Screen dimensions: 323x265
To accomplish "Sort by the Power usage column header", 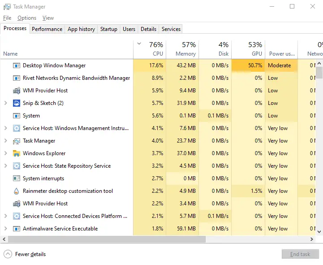I will [282, 49].
